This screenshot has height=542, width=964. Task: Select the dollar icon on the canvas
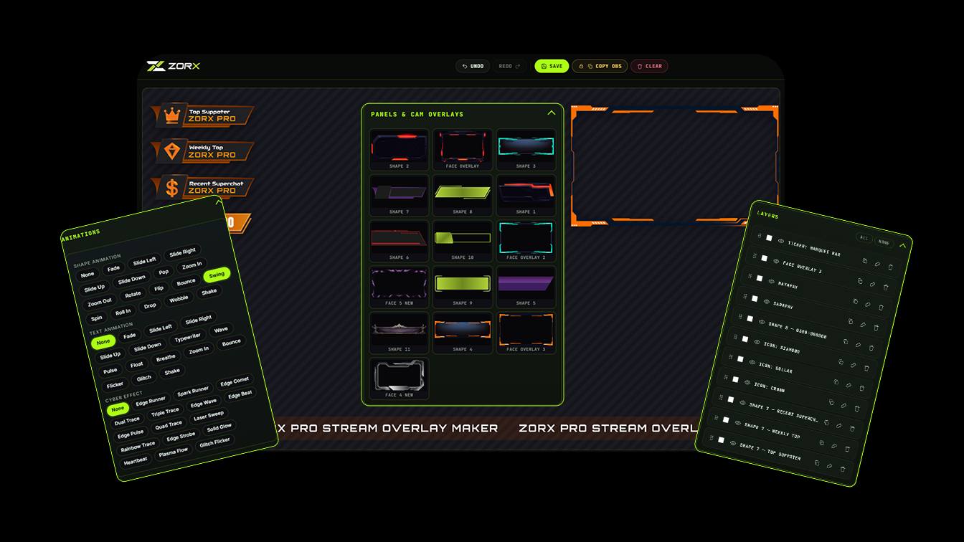click(171, 188)
